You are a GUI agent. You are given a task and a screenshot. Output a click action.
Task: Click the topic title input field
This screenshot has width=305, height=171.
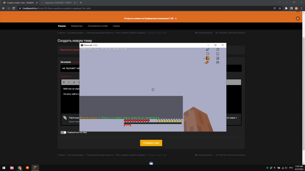point(151,68)
